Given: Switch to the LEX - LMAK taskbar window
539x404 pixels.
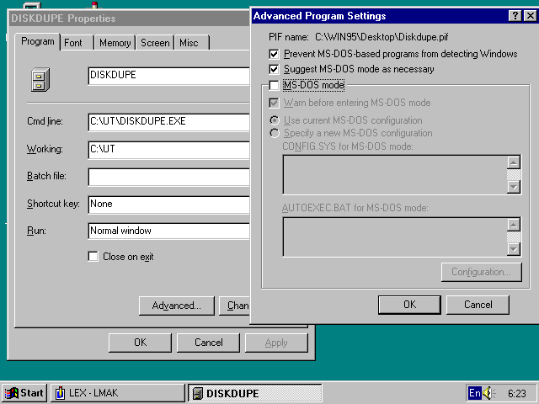Looking at the screenshot, I should pos(117,393).
